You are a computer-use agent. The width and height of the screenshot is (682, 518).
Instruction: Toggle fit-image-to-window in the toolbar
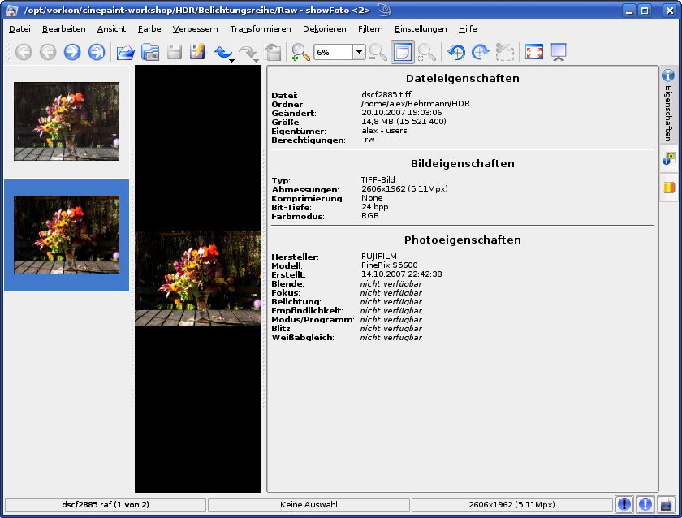402,52
